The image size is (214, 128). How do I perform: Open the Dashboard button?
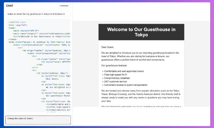(x=64, y=6)
